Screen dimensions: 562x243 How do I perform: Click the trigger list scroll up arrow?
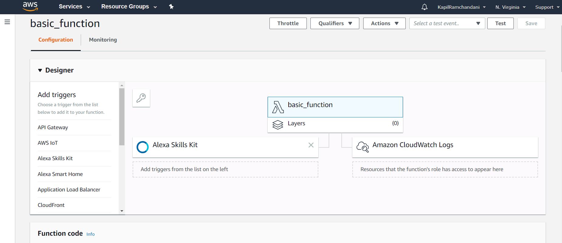(x=122, y=85)
